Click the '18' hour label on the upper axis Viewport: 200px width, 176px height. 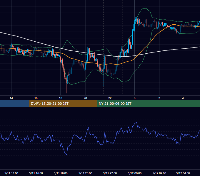[x=61, y=98]
